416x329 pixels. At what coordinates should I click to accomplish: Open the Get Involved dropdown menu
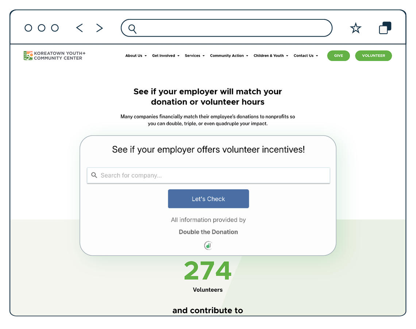click(x=166, y=56)
